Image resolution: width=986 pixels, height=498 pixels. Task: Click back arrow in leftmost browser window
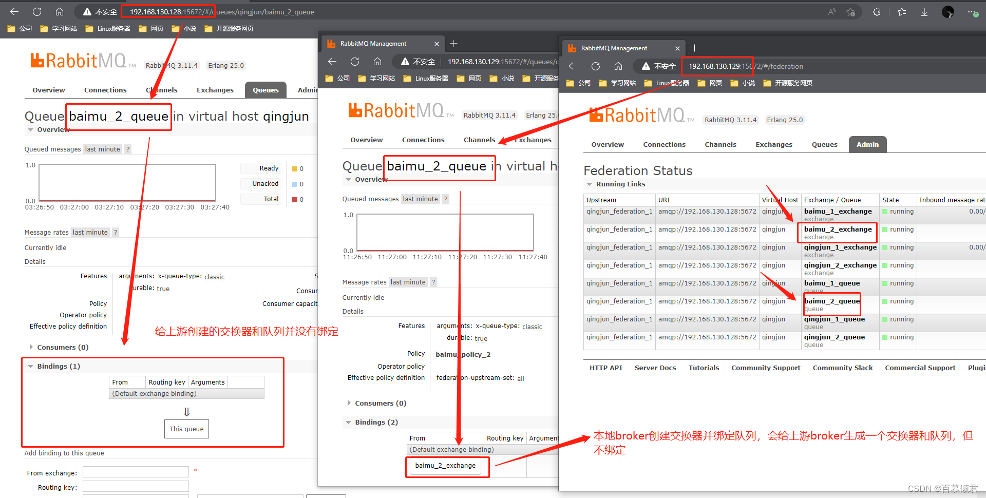[14, 11]
